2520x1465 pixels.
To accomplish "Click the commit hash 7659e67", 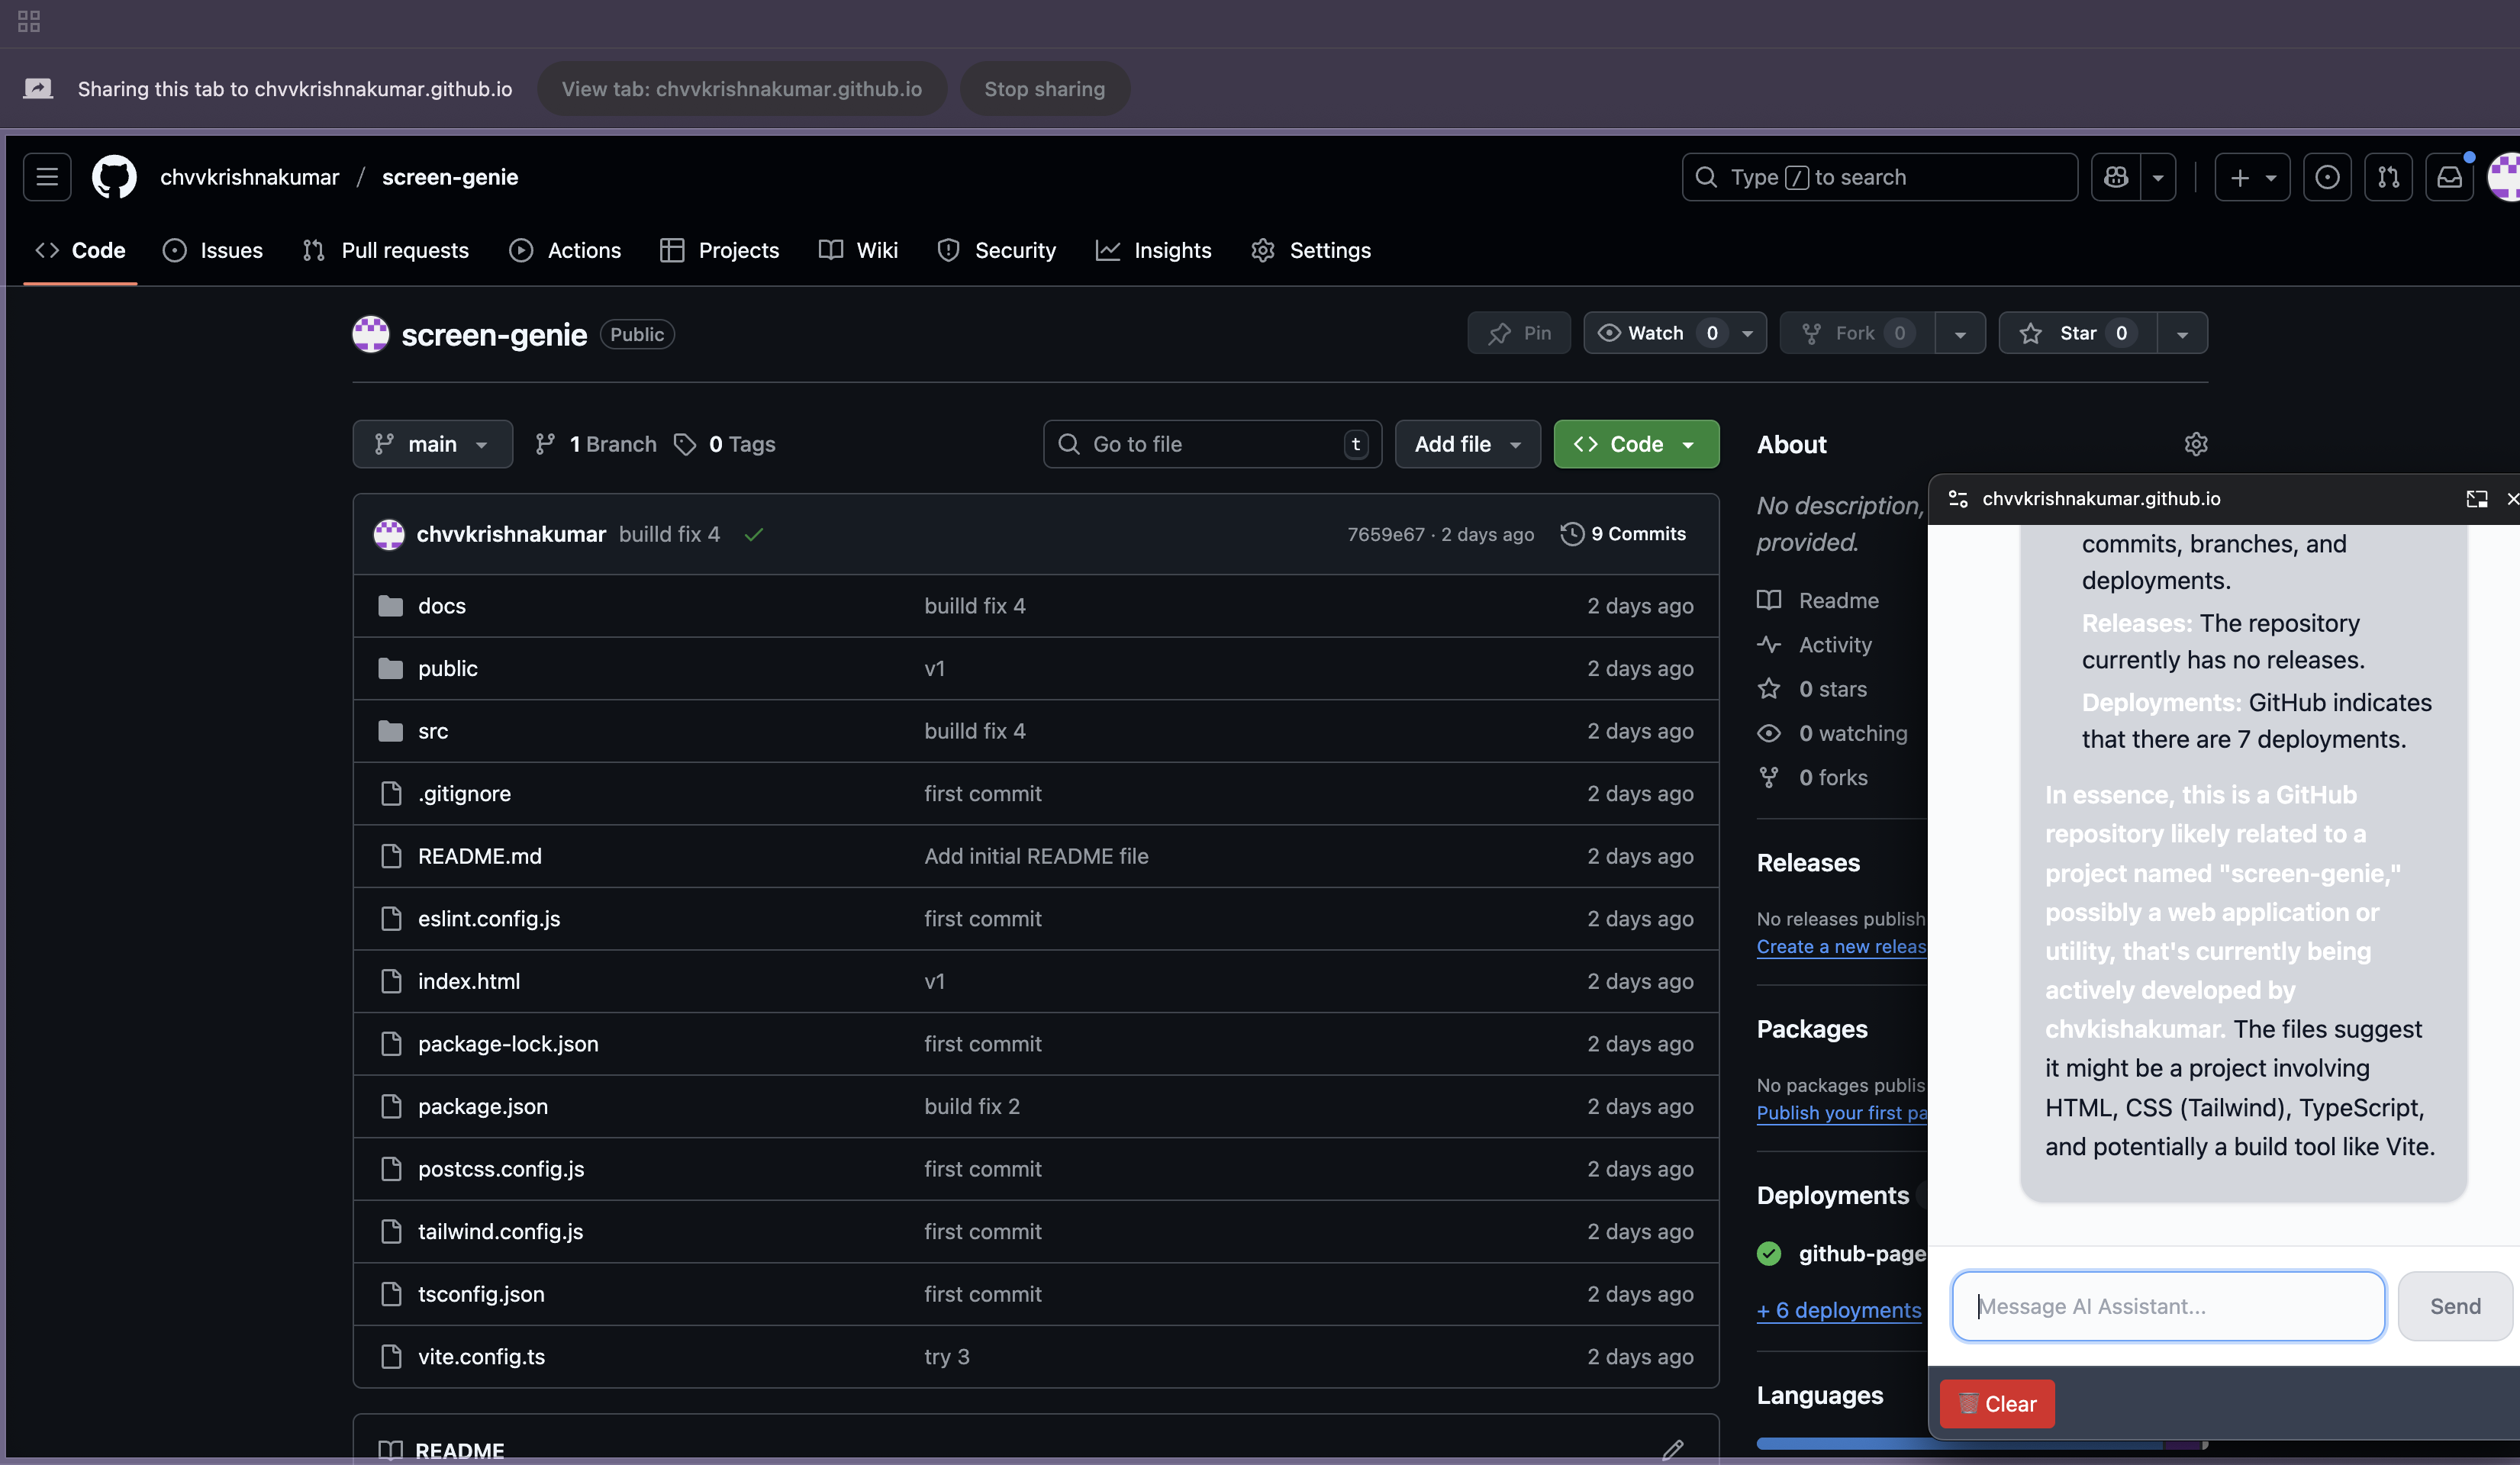I will 1385,534.
